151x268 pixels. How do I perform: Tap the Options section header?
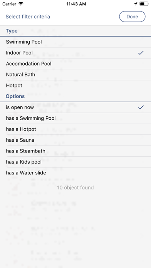click(x=15, y=96)
